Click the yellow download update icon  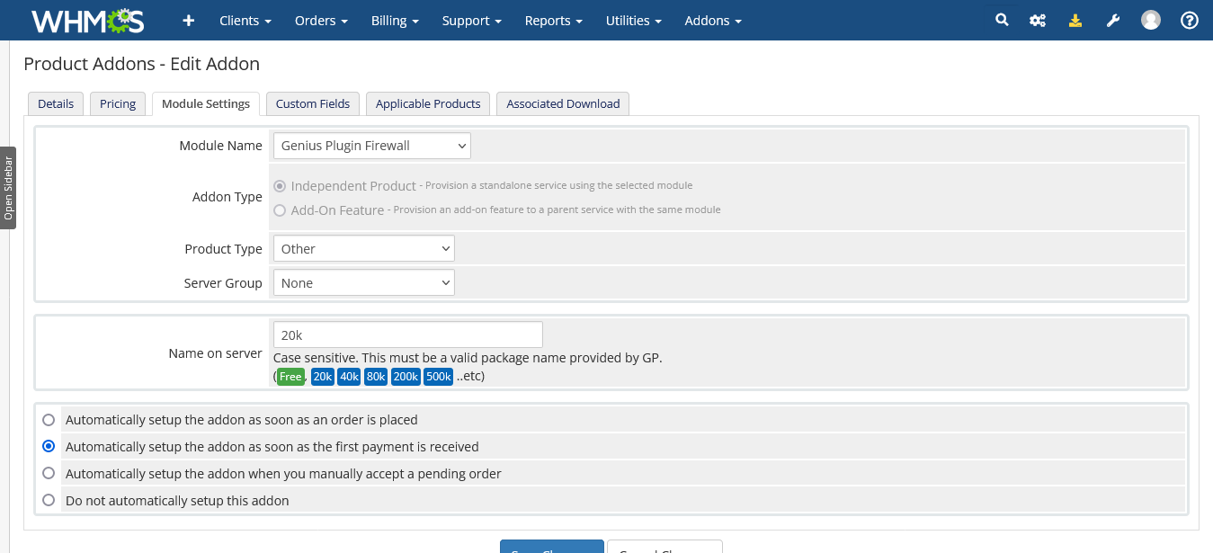tap(1075, 20)
